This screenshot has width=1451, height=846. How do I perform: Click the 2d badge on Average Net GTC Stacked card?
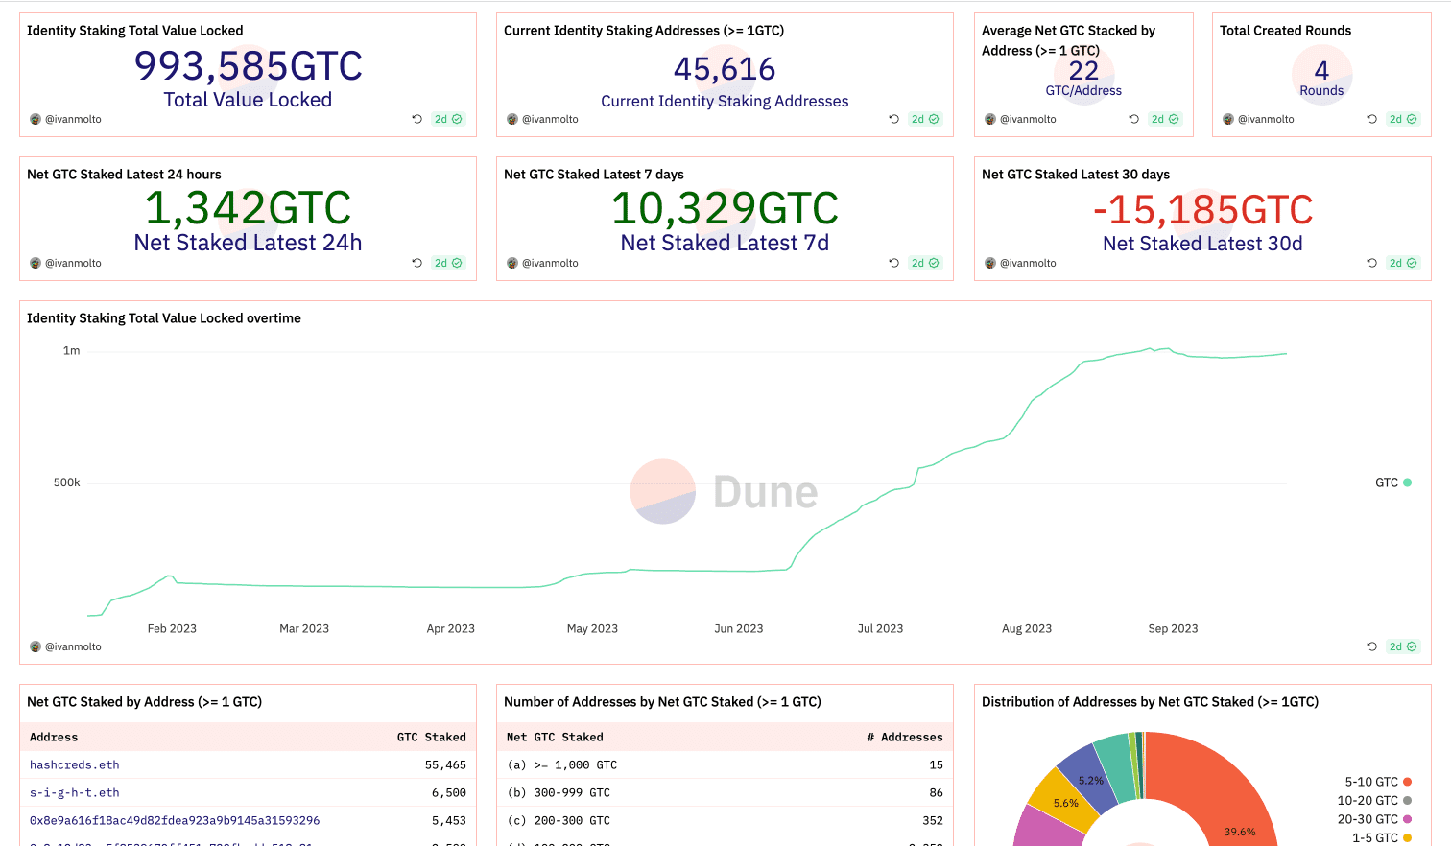1165,119
